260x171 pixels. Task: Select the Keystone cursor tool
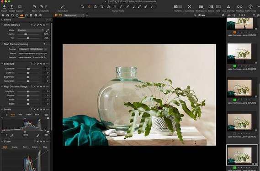[116, 7]
